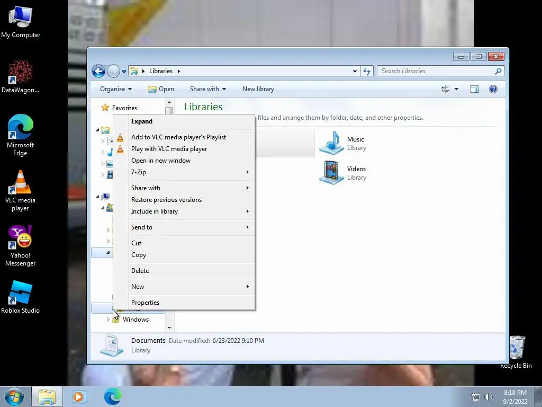Click the search magnifier icon
The image size is (542, 407).
[498, 72]
